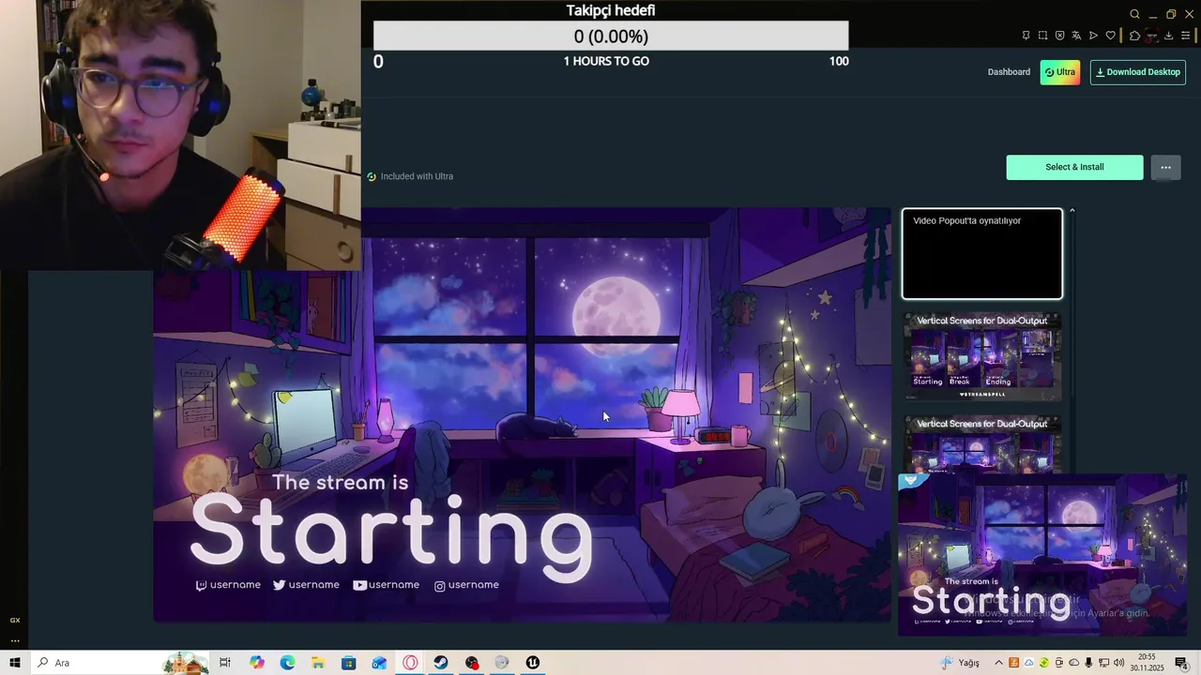Click the up arrow above thumbnail scrollbar
Screen dimensions: 1201x675
coord(1072,211)
